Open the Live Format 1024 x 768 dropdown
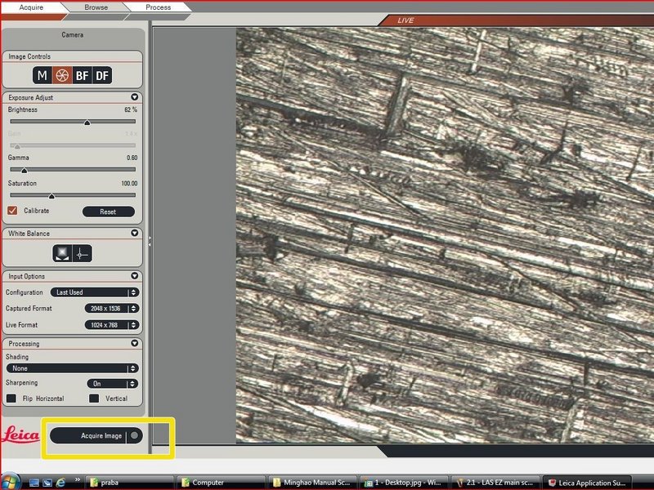This screenshot has height=490, width=654. 112,325
